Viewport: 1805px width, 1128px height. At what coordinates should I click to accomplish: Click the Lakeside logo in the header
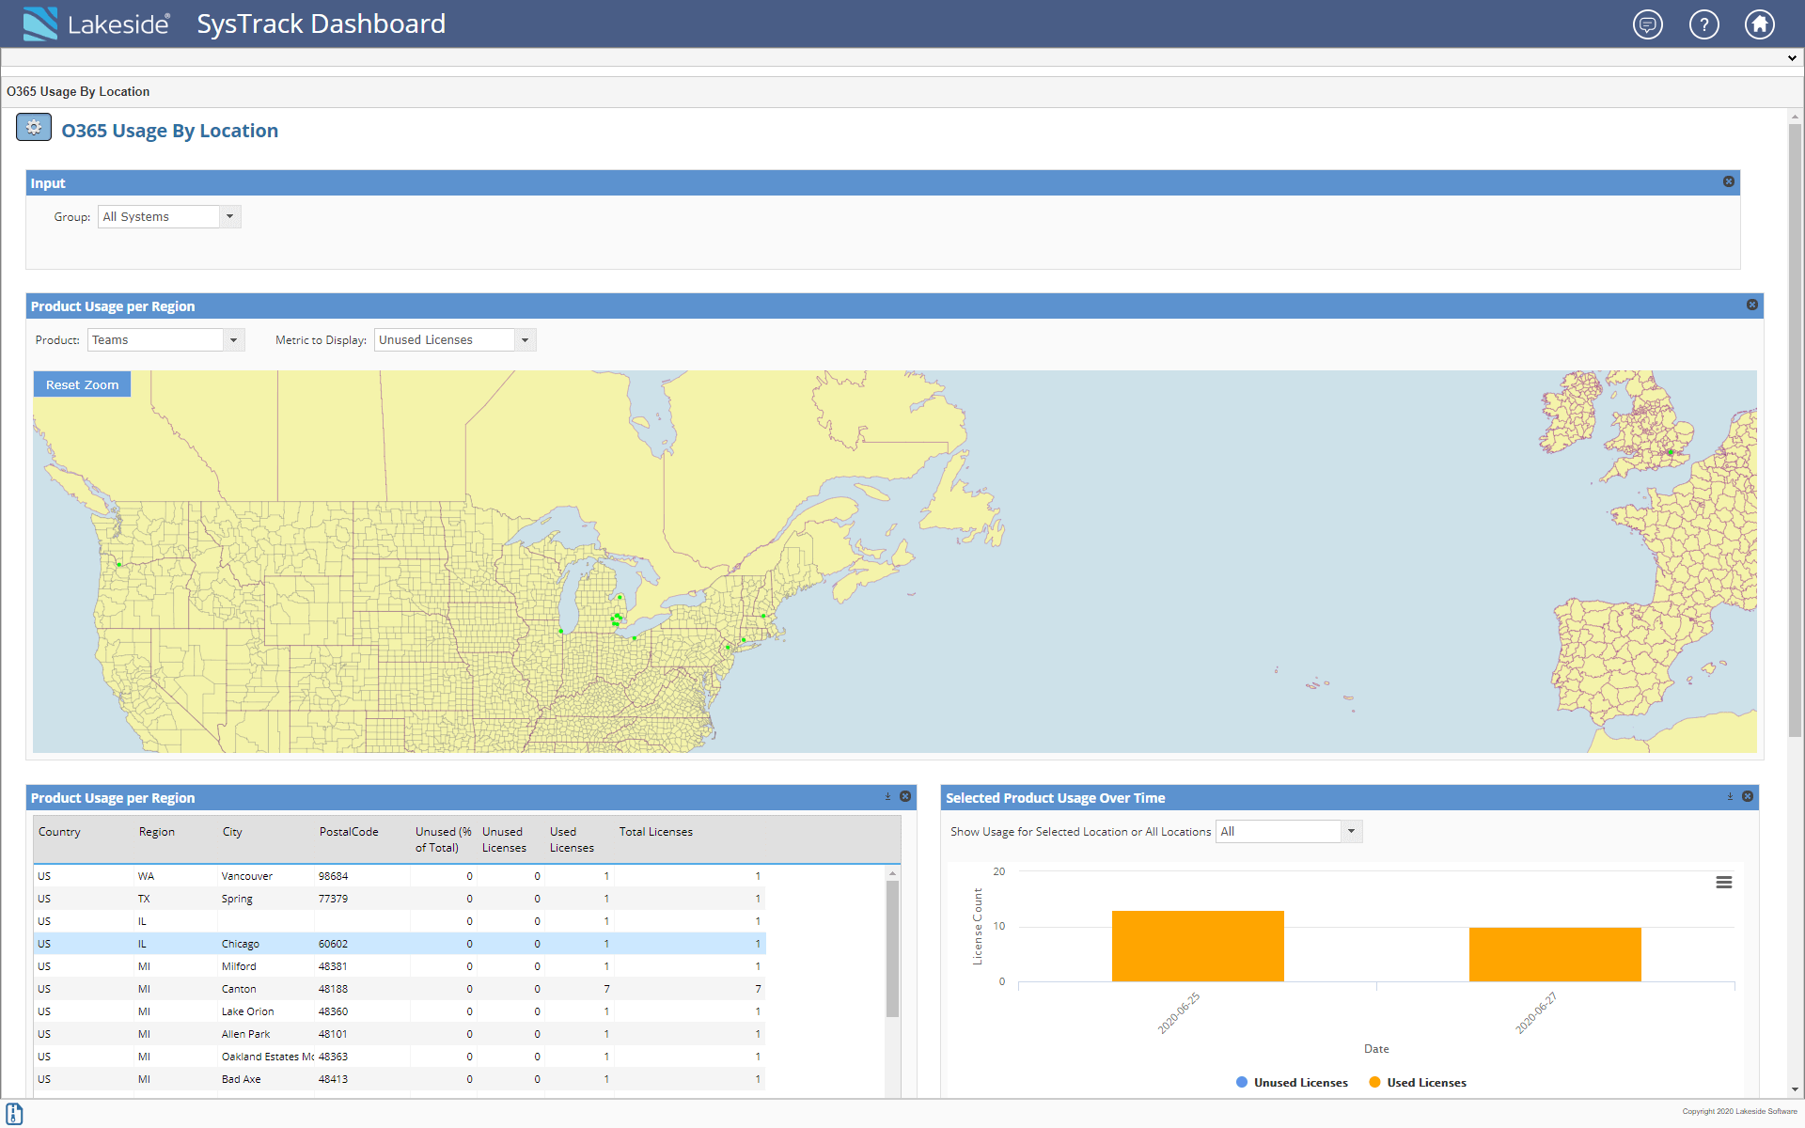(x=96, y=24)
